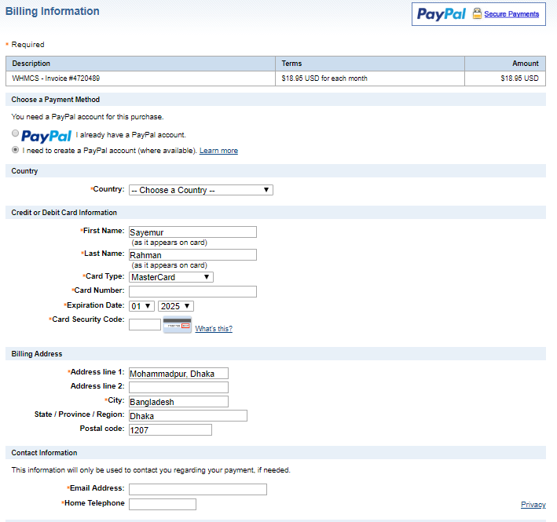Click 'Credit or Debit Card Information' section header
This screenshot has height=522, width=557.
click(276, 213)
